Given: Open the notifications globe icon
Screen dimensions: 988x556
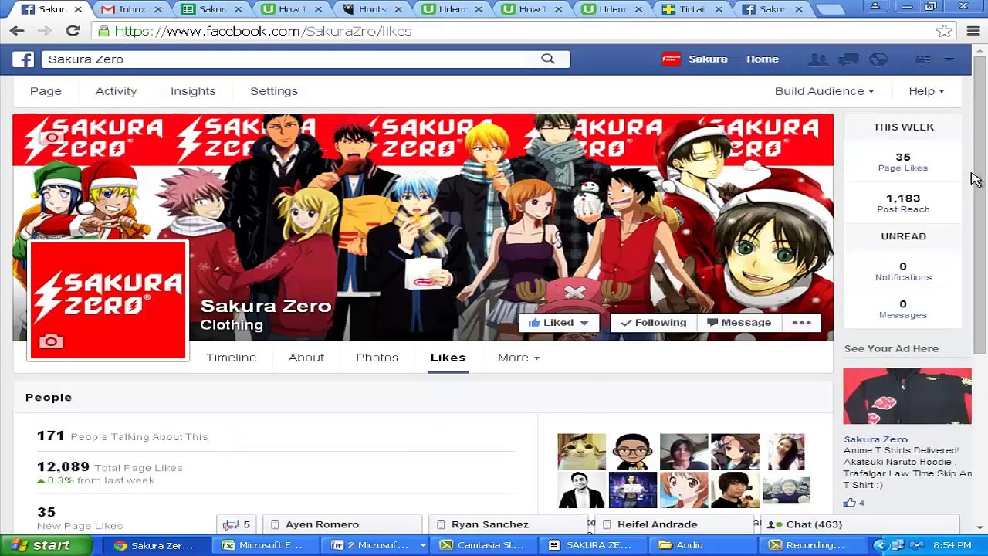Looking at the screenshot, I should click(x=878, y=59).
